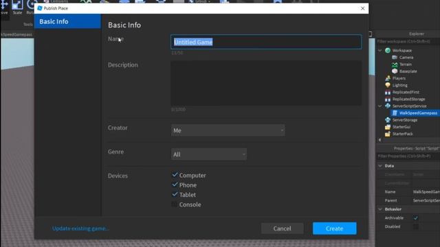Click the Roblox Studio icon in dialog title
This screenshot has width=440, height=247.
pyautogui.click(x=40, y=8)
